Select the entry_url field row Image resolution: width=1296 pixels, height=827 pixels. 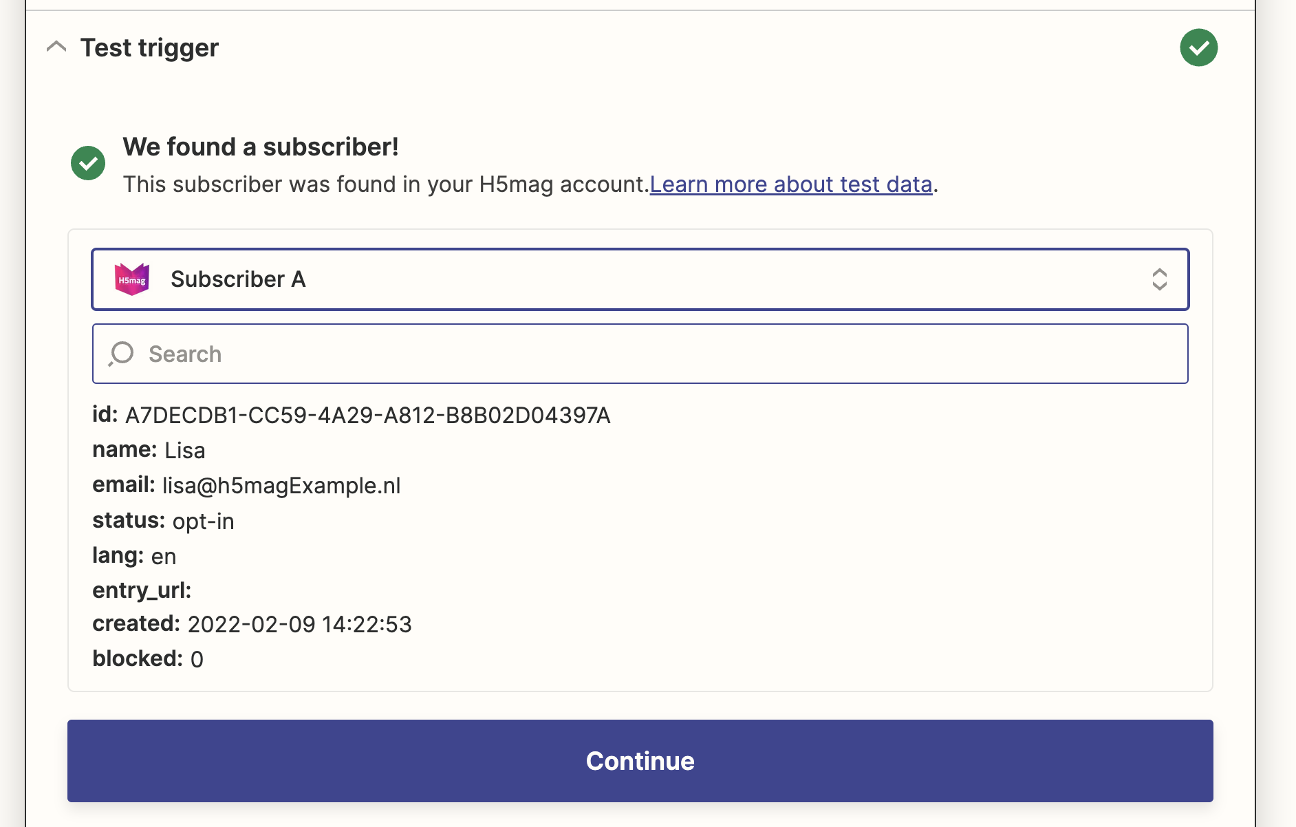pyautogui.click(x=142, y=590)
